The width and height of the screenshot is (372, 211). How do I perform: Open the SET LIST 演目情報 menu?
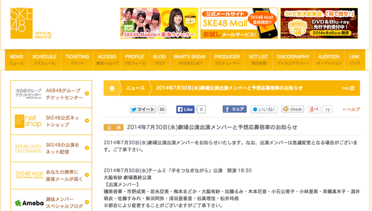259,60
